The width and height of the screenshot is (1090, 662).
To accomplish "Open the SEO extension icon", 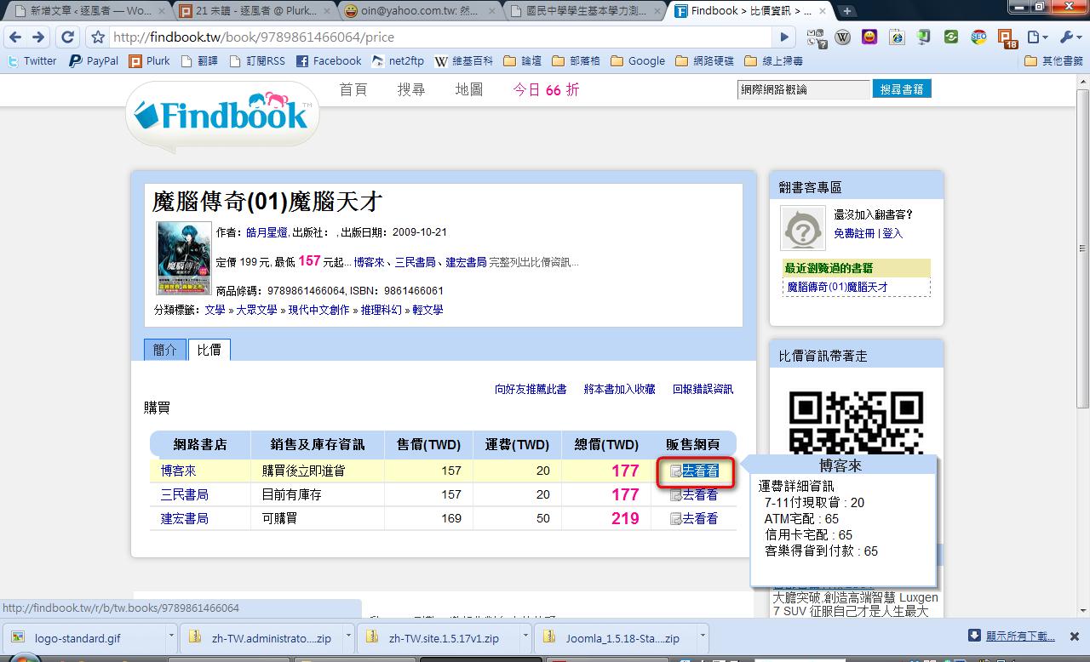I will coord(978,37).
